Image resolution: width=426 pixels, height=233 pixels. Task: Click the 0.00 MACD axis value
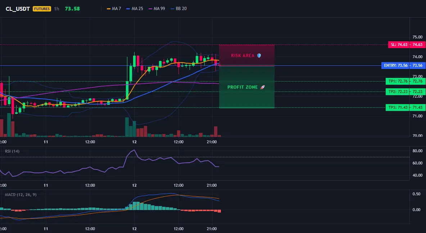click(x=417, y=210)
